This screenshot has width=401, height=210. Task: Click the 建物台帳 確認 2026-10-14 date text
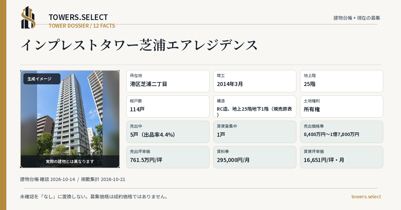tap(47, 179)
